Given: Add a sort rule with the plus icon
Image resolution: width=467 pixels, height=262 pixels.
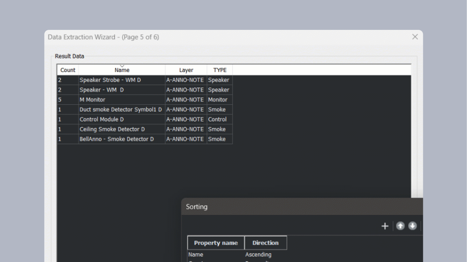Looking at the screenshot, I should [385, 226].
